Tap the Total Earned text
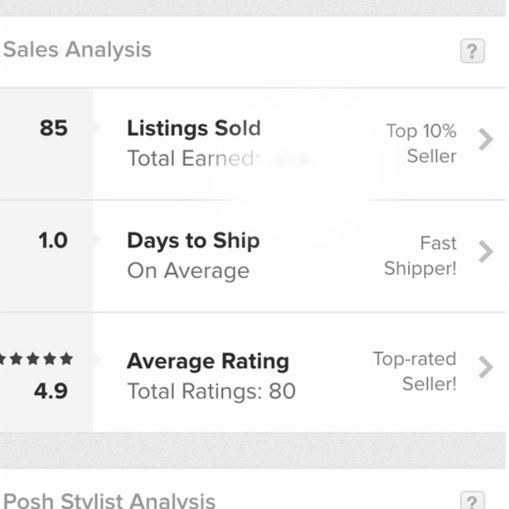Screen dimensions: 509x509 click(191, 159)
